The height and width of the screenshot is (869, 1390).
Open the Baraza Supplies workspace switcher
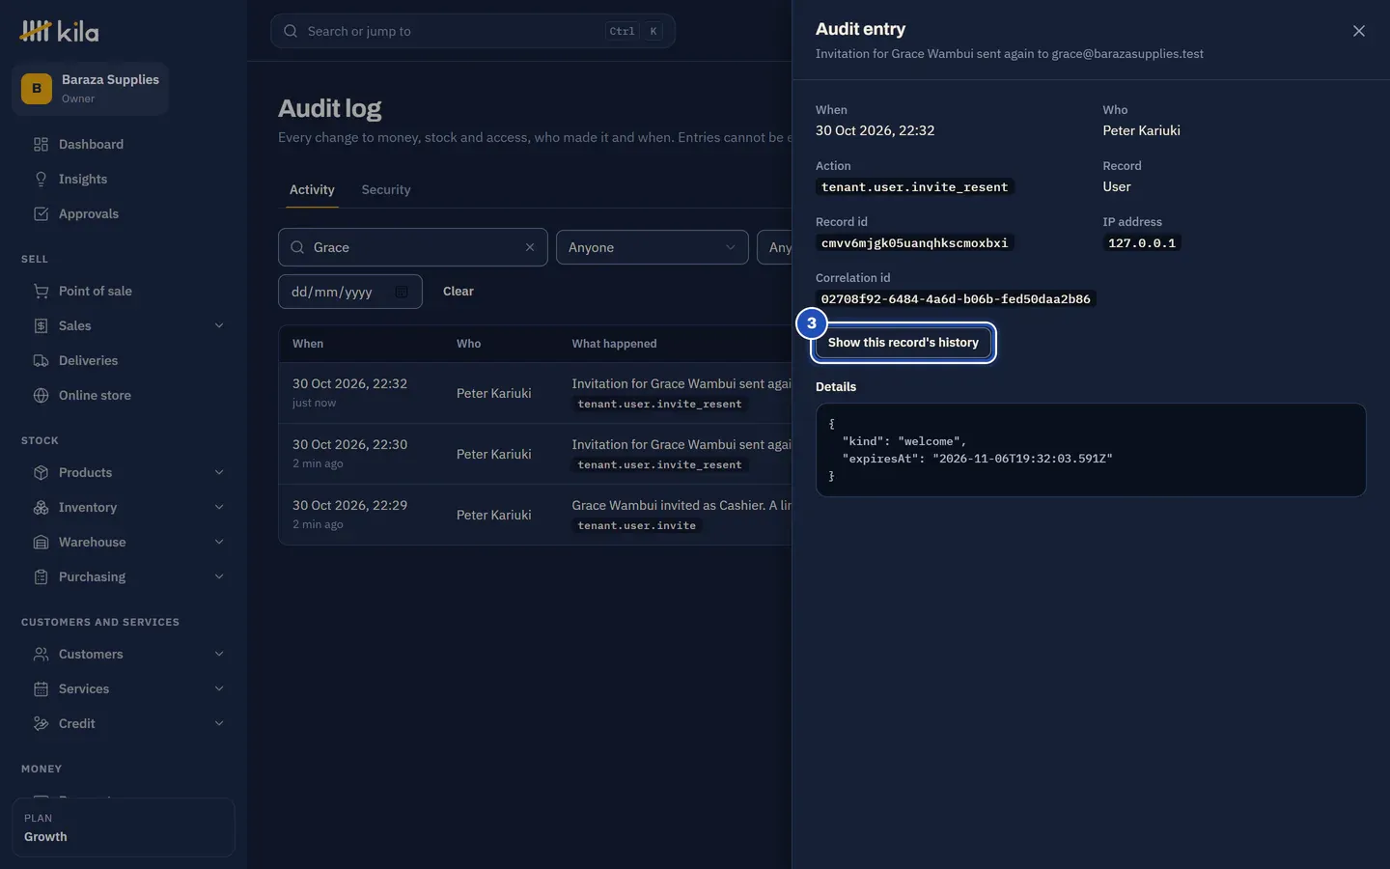[x=91, y=89]
